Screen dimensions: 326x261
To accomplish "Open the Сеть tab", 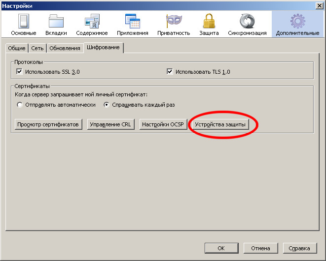I will (37, 48).
